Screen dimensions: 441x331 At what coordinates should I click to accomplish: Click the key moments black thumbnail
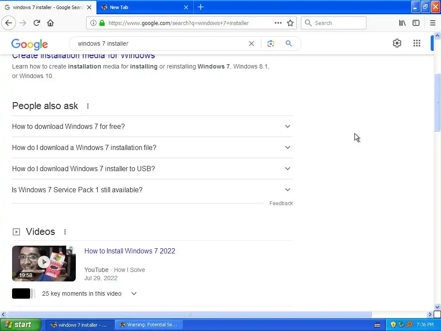pos(21,294)
